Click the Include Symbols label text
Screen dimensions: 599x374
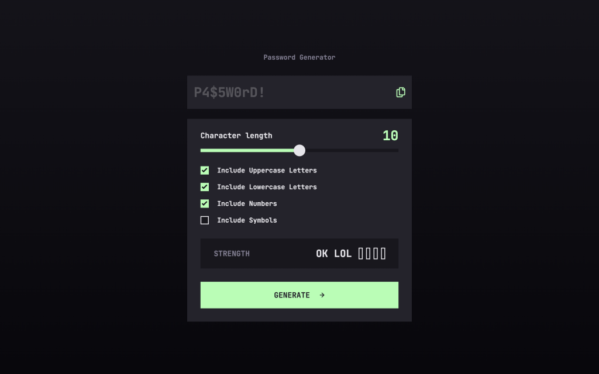coord(247,220)
